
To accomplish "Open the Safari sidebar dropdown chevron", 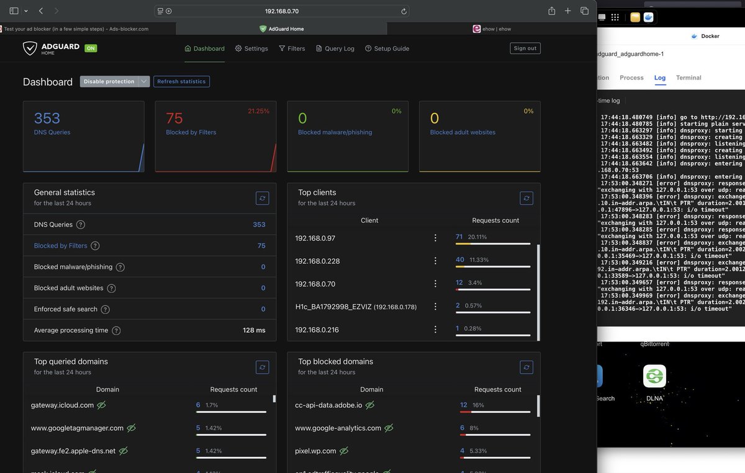I will coord(26,11).
